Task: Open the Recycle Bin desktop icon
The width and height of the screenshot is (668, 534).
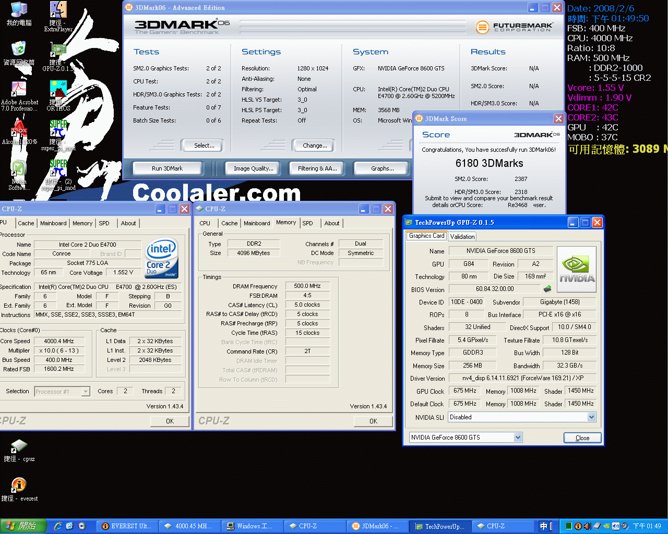Action: pyautogui.click(x=19, y=50)
